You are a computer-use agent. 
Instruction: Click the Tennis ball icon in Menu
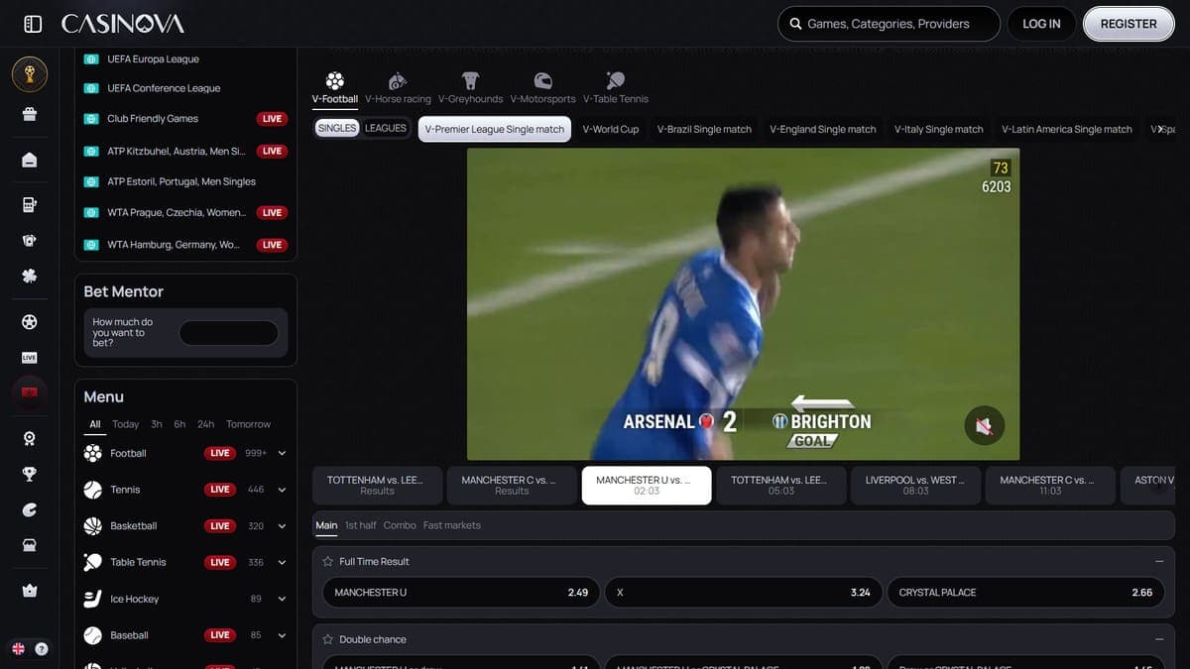point(93,490)
